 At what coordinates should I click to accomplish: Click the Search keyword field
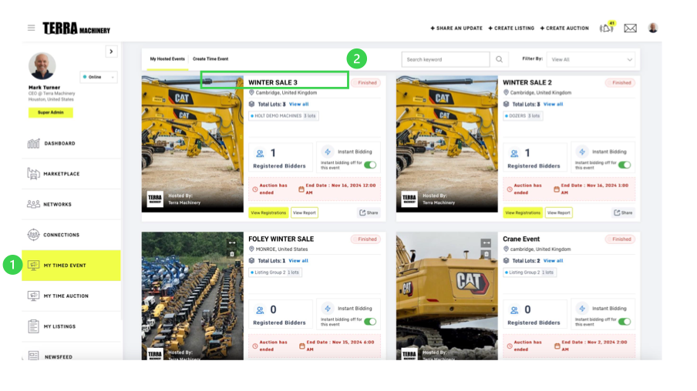446,59
